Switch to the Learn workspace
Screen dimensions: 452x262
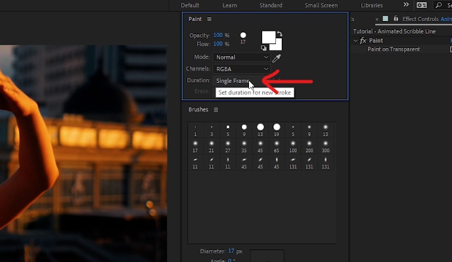tap(230, 5)
